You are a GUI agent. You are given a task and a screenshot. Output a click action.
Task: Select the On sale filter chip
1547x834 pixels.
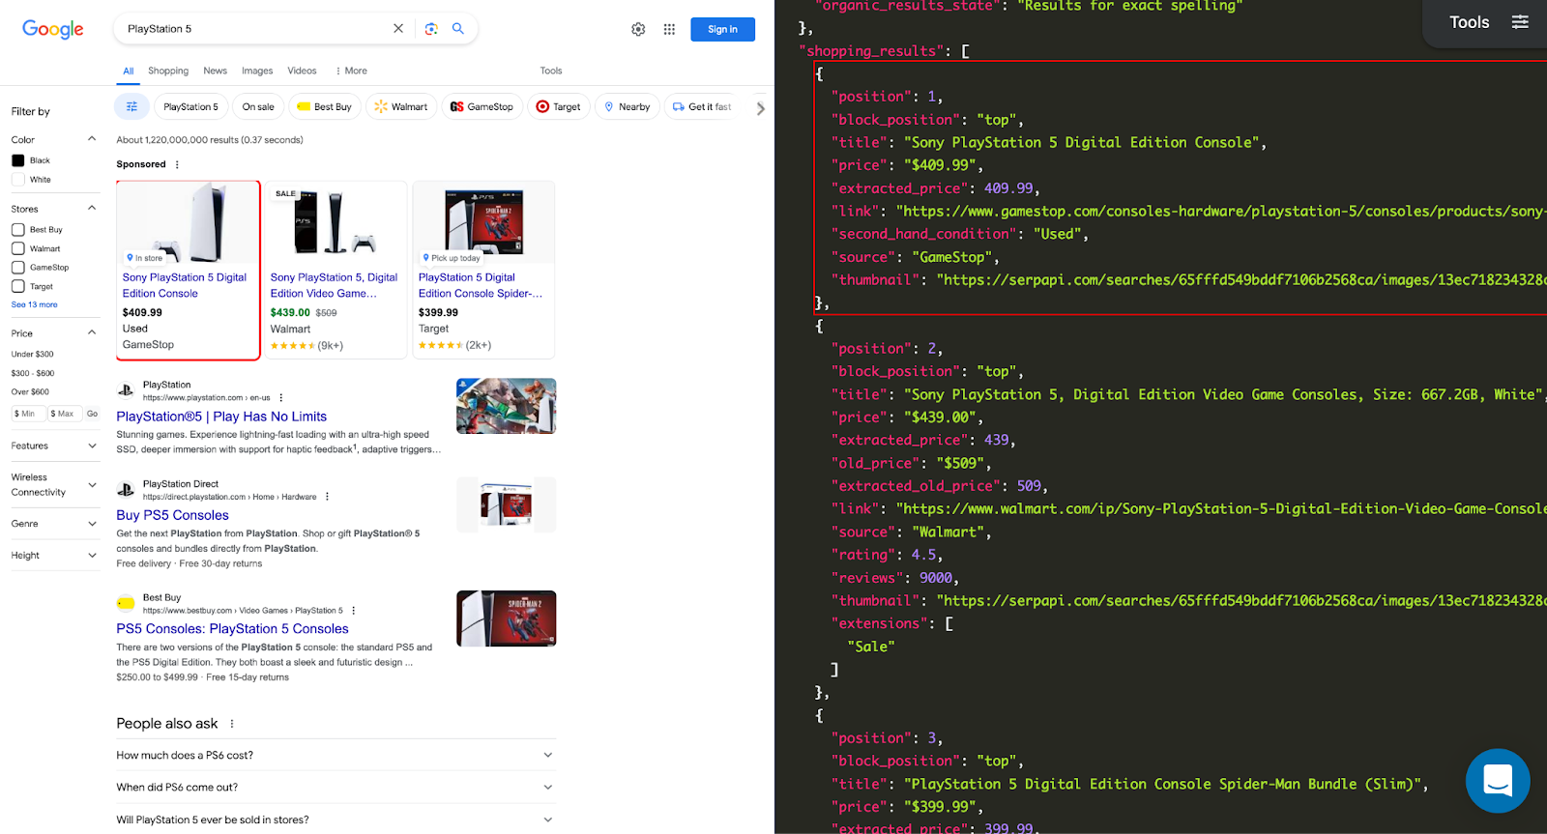click(x=258, y=107)
